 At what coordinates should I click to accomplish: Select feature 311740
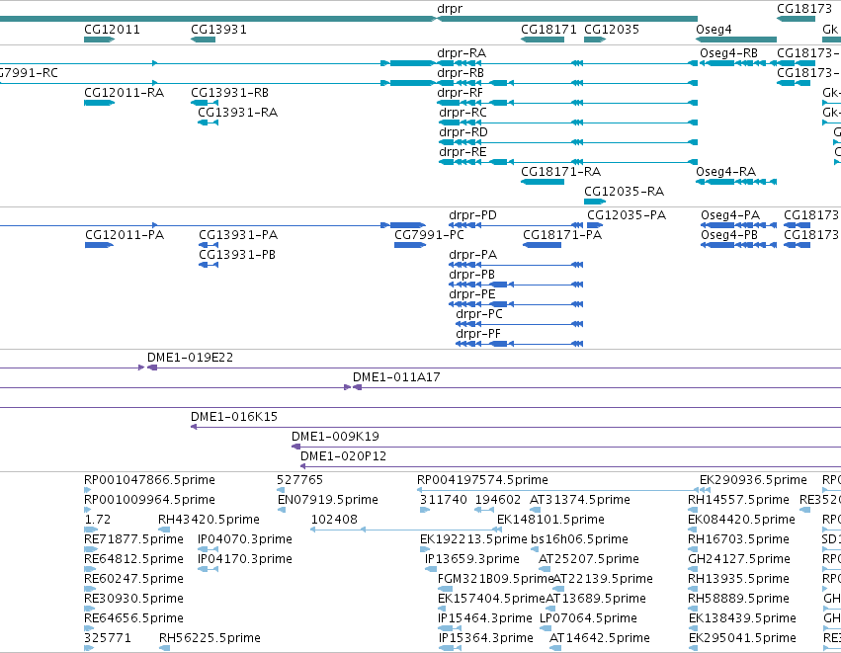(x=443, y=500)
